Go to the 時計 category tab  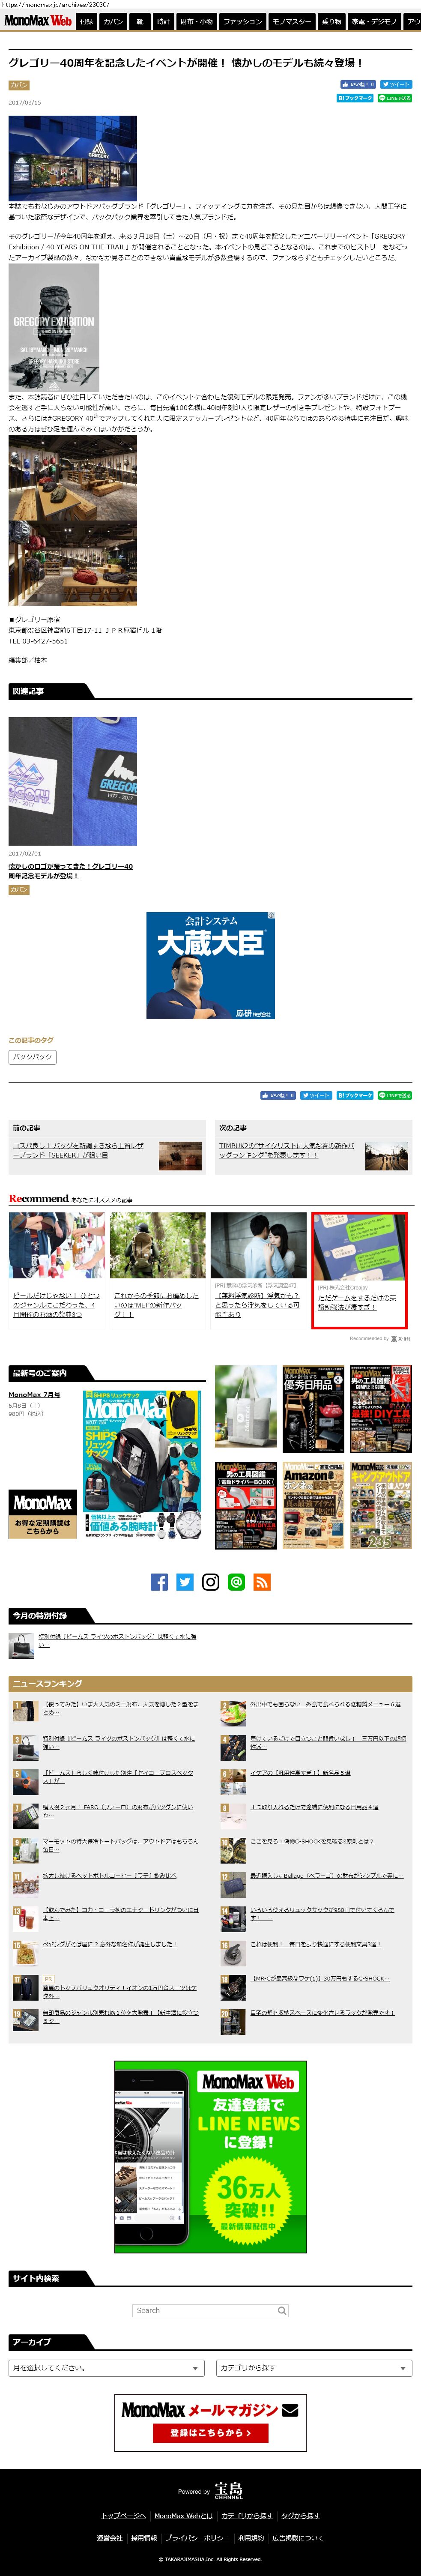[x=163, y=21]
